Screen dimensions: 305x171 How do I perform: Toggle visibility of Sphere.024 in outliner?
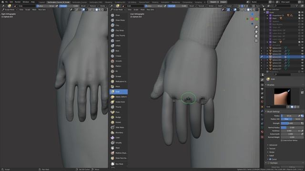[302, 60]
